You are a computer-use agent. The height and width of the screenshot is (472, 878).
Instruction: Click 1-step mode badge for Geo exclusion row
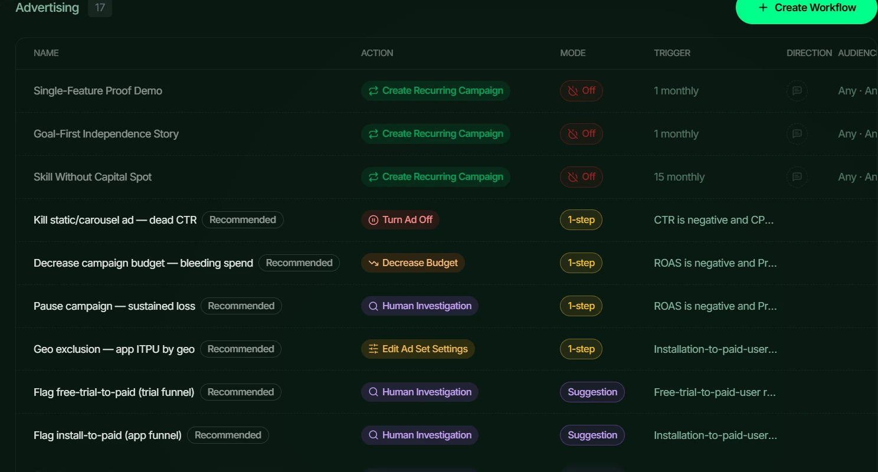[x=581, y=349]
